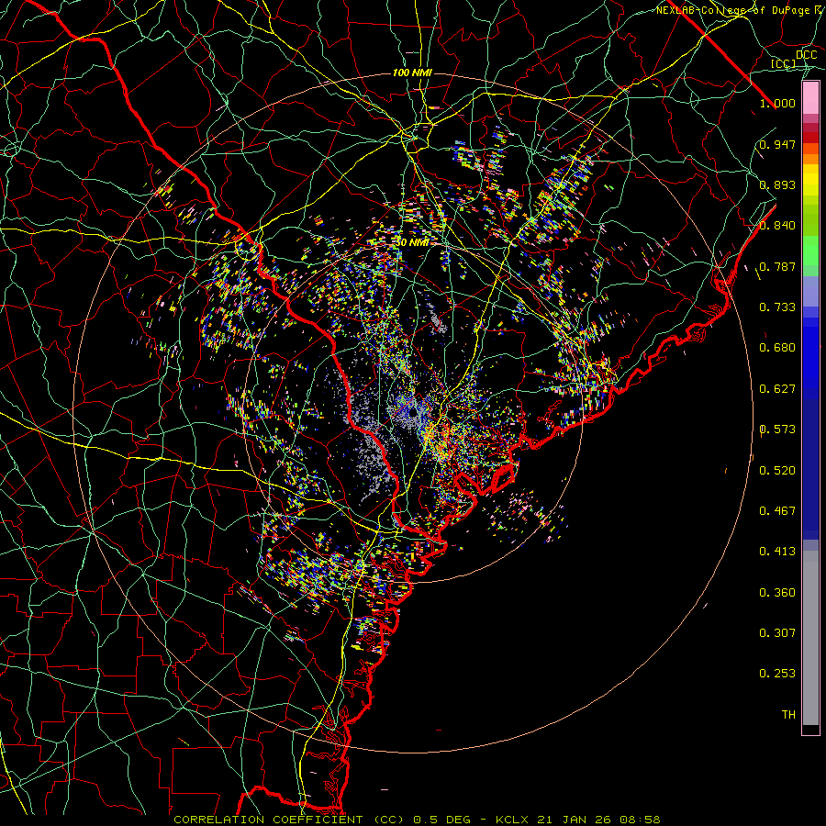Click the DCC product label

[806, 55]
